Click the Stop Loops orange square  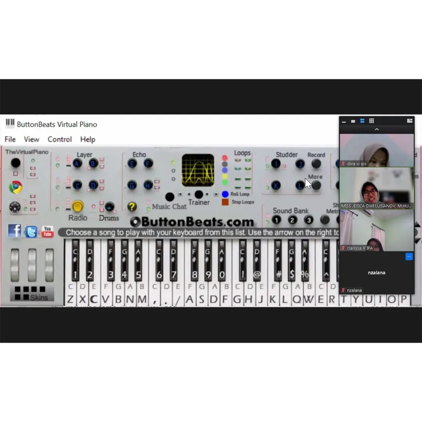click(225, 202)
